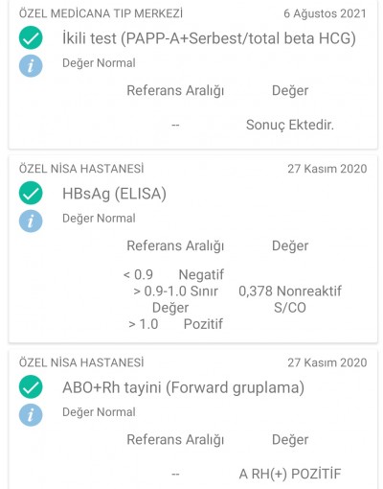This screenshot has height=489, width=383.
Task: Tap Referans Aralığı heading in HBsAg card
Action: (175, 246)
